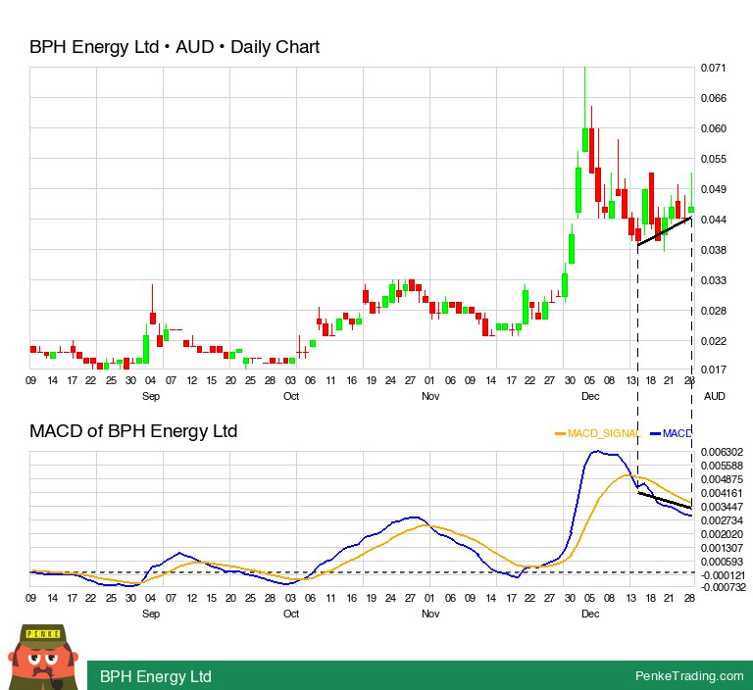
Task: Click the 0.017 price axis label
Action: pyautogui.click(x=713, y=370)
